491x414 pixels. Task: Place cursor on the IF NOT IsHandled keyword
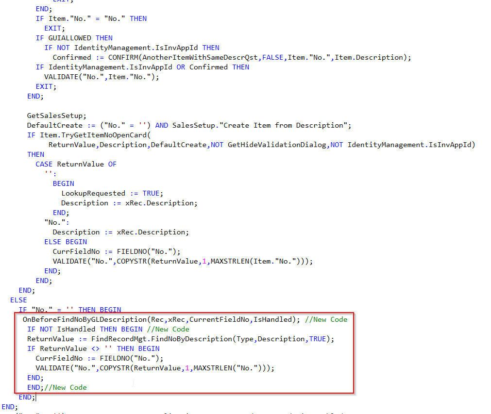pos(68,329)
